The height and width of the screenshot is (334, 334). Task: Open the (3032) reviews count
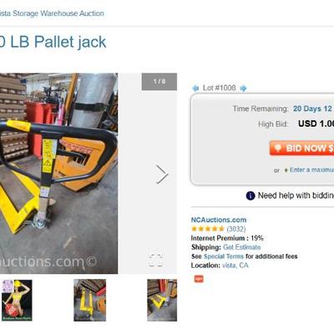[236, 229]
